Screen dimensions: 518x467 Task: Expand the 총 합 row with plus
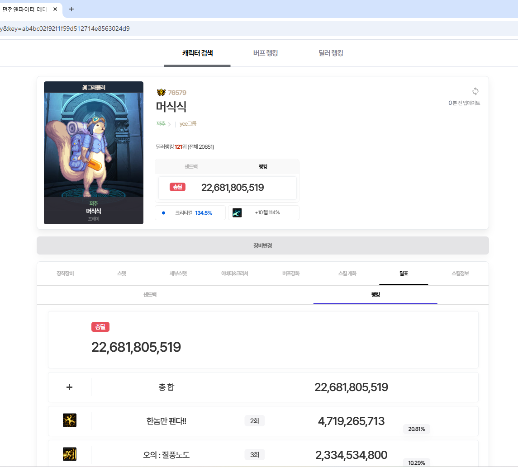70,387
